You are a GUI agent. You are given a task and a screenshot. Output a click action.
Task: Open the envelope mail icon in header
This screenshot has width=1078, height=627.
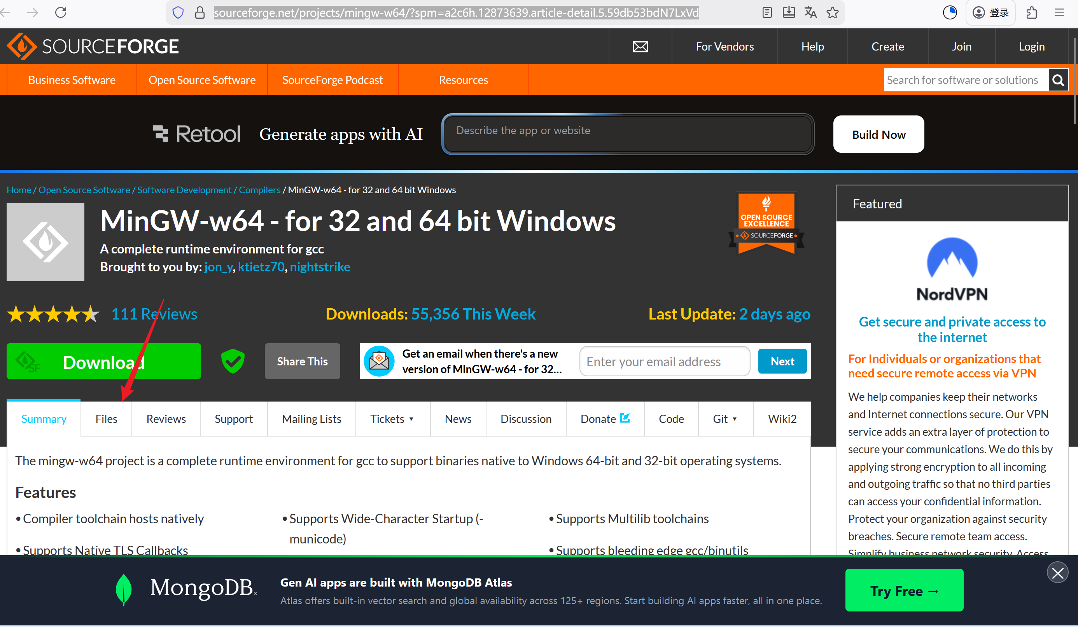click(x=640, y=46)
